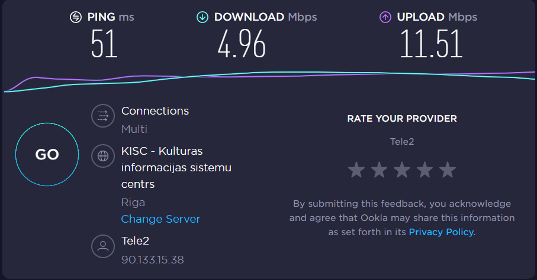The image size is (537, 280).
Task: Click the KISC server name text
Action: tap(176, 168)
